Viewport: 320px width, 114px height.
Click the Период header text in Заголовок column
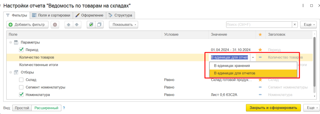pyautogui.click(x=274, y=50)
